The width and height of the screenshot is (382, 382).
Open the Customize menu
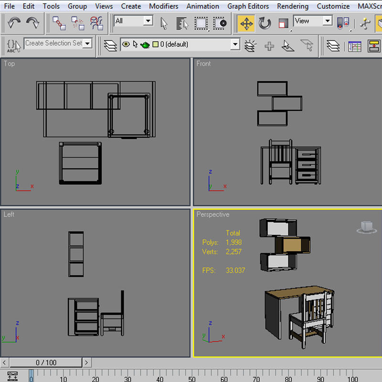coord(333,6)
